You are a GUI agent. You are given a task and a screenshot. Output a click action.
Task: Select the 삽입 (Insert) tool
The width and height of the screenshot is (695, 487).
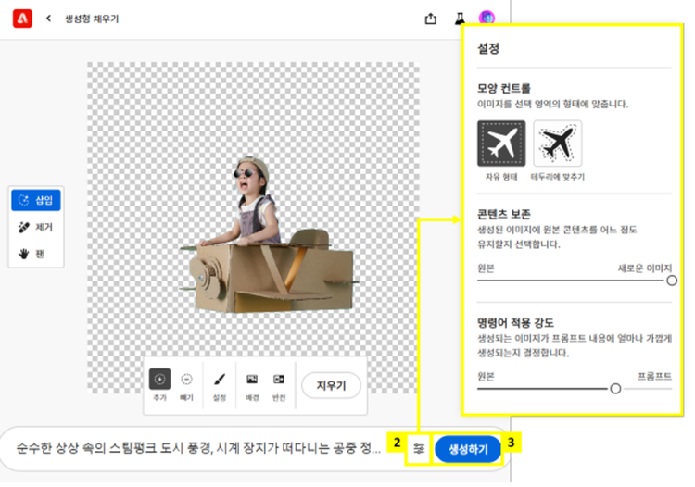tap(36, 201)
